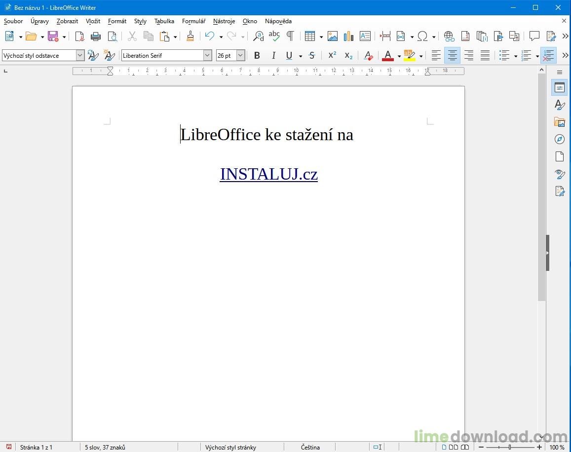Viewport: 571px width, 452px height.
Task: Open the sidebar Gallery panel
Action: 559,122
